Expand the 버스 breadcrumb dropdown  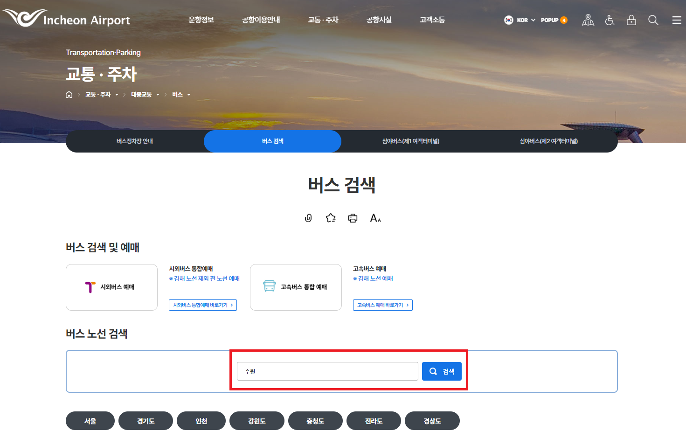(188, 94)
